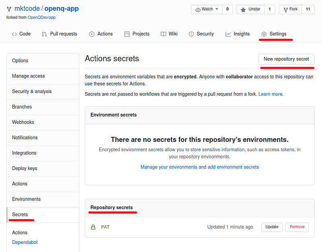Image resolution: width=322 pixels, height=252 pixels.
Task: Select the Wiki tab
Action: pos(169,34)
